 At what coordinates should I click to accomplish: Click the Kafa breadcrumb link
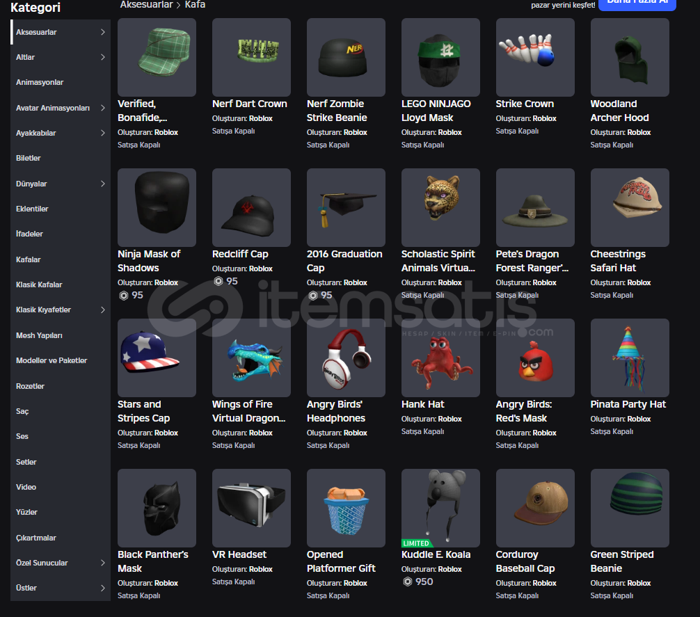pyautogui.click(x=195, y=4)
